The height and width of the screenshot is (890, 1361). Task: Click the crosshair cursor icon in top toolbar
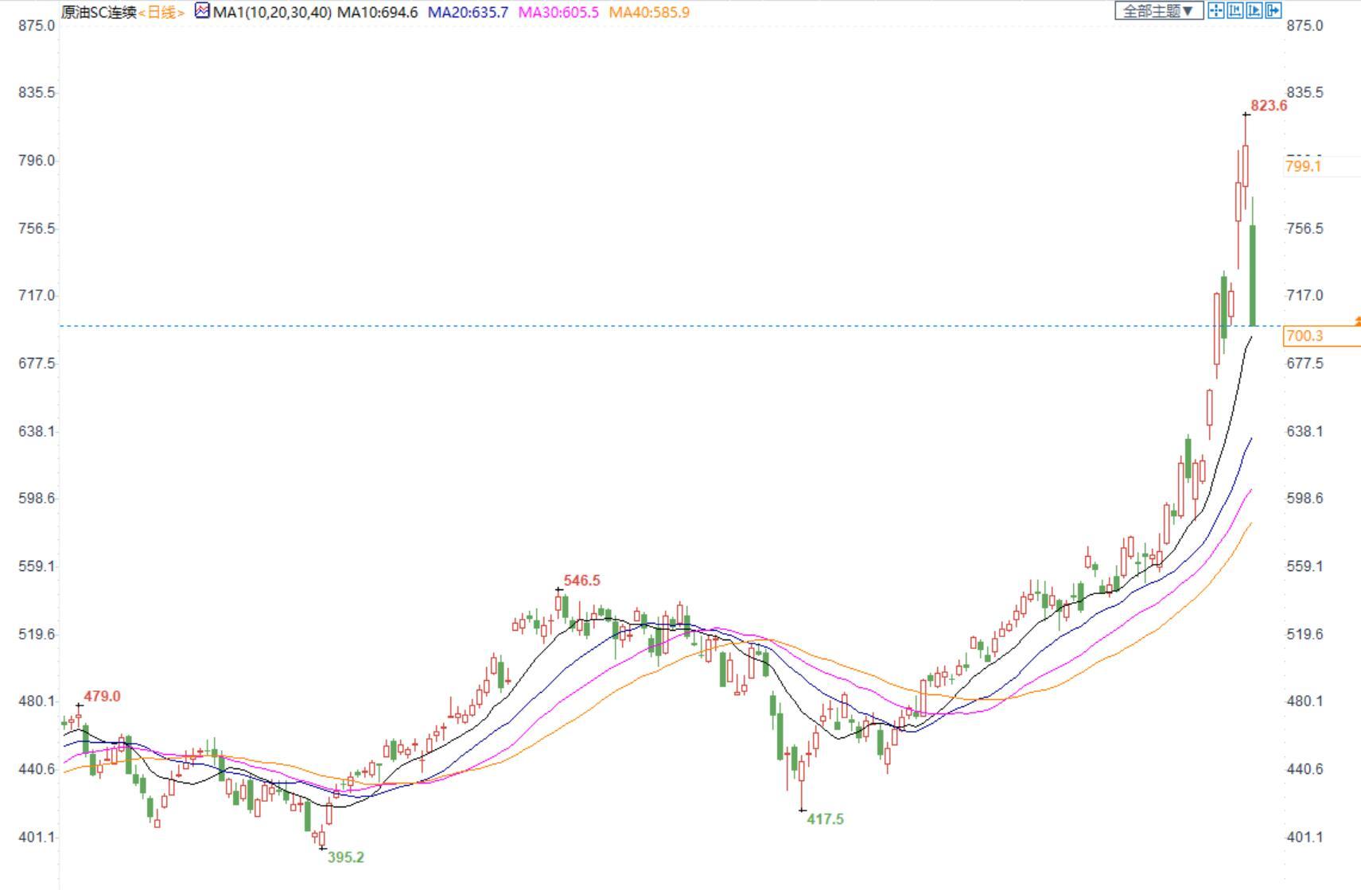tap(1215, 10)
